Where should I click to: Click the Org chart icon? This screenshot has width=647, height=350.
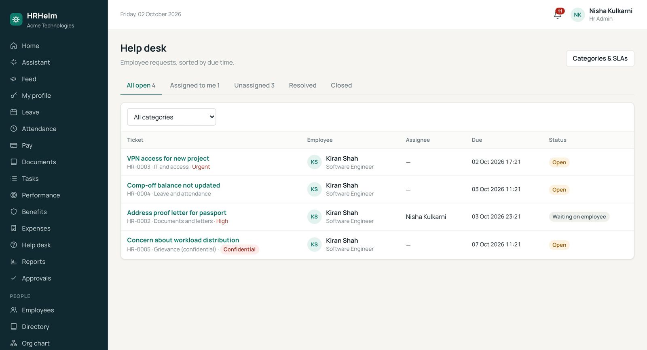tap(14, 343)
